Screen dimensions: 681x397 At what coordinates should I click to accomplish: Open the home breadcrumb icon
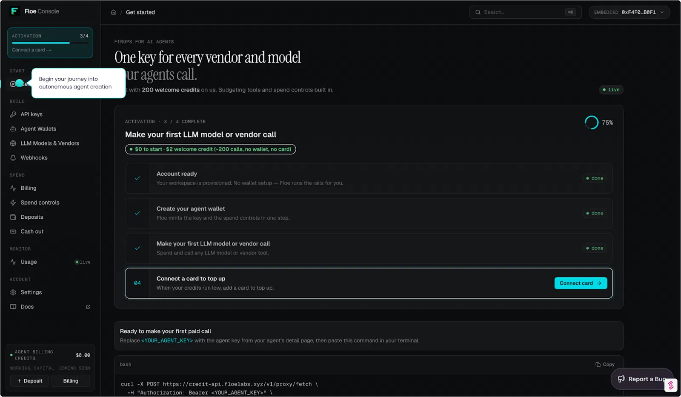[x=114, y=12]
